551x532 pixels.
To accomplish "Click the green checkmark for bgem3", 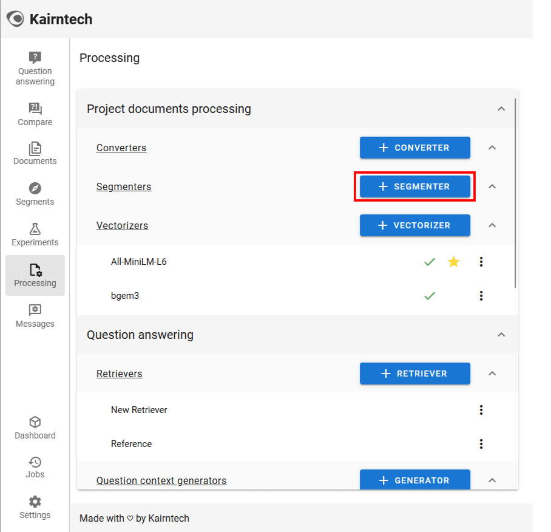I will [x=430, y=296].
